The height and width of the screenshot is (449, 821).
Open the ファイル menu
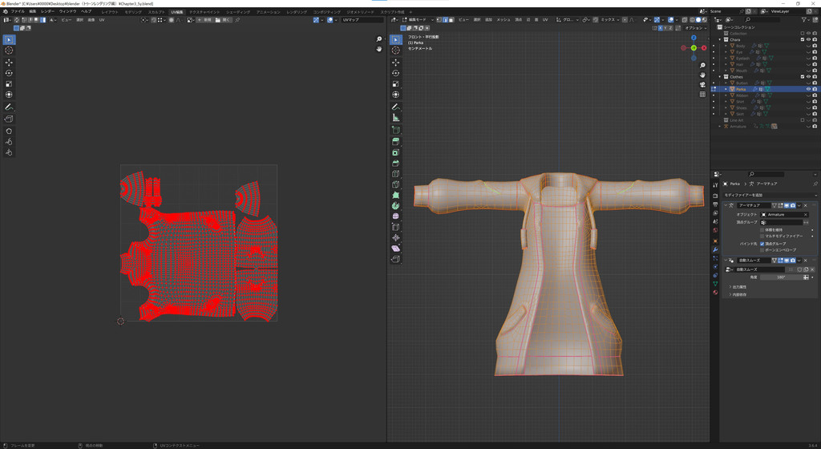click(18, 12)
